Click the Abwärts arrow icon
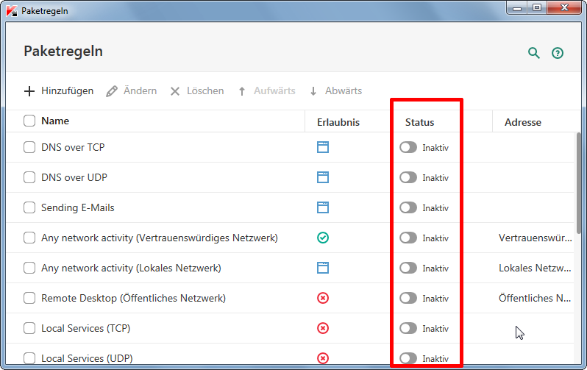The height and width of the screenshot is (370, 587). tap(313, 91)
